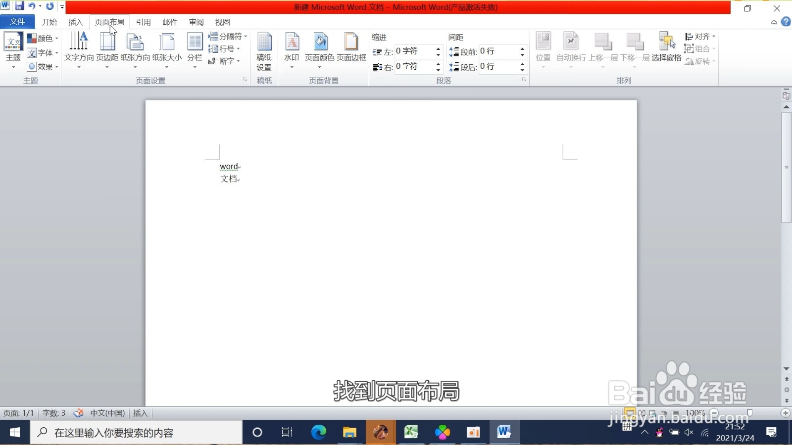792x445 pixels.
Task: Switch to Home (开始) tab
Action: tap(49, 22)
